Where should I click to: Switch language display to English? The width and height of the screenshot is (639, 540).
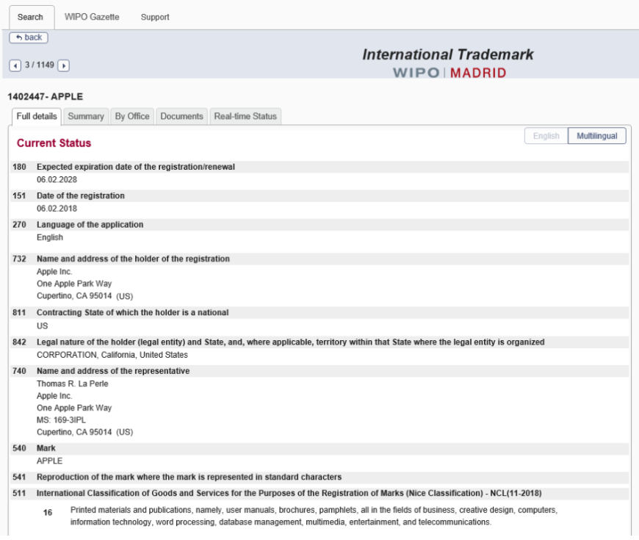pyautogui.click(x=546, y=136)
